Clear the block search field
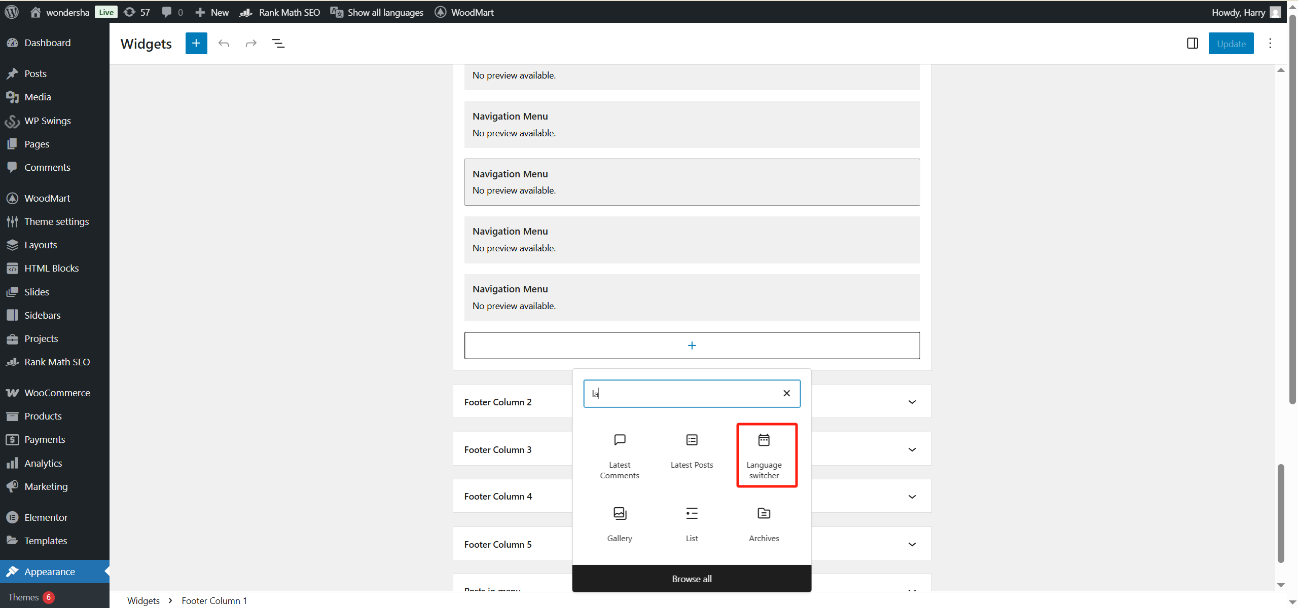This screenshot has width=1298, height=608. pyautogui.click(x=786, y=393)
